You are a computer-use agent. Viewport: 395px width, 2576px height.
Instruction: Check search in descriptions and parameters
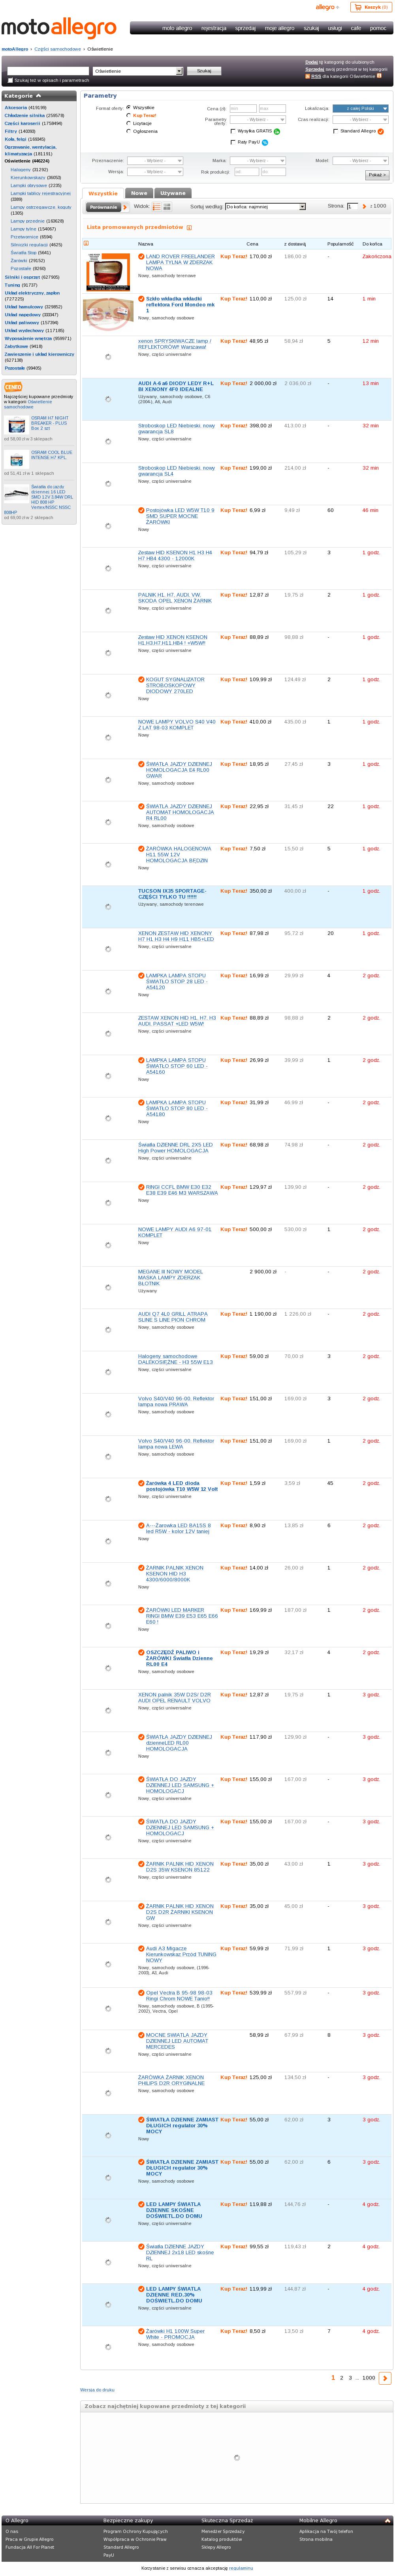point(10,80)
